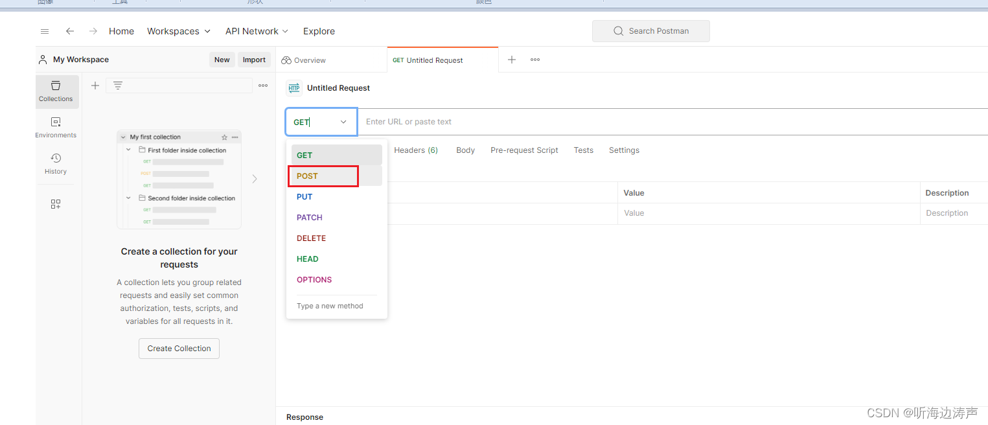This screenshot has height=425, width=988.
Task: Open the sidebar filter icon
Action: pyautogui.click(x=117, y=85)
